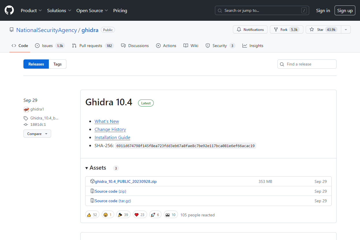Open the Installation Guide link

112,138
